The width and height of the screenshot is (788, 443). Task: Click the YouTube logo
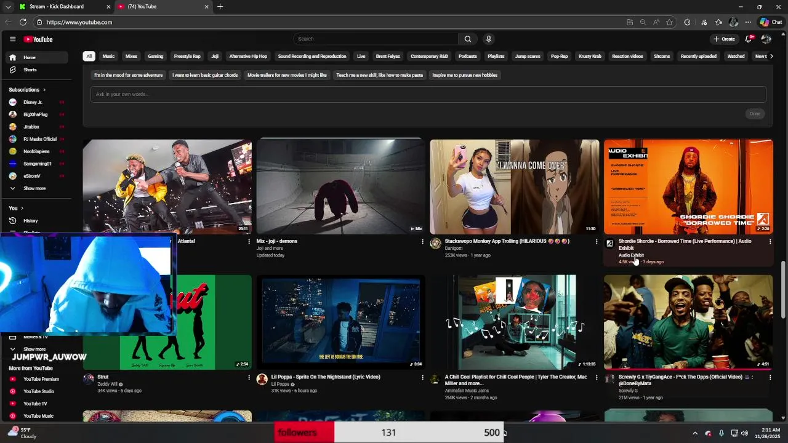38,39
